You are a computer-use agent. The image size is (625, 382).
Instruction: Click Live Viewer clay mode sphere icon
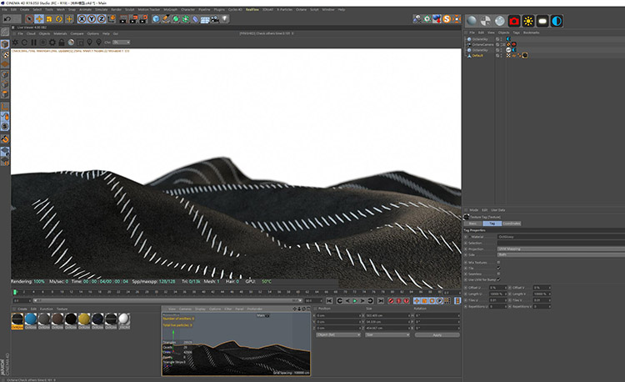(x=71, y=43)
